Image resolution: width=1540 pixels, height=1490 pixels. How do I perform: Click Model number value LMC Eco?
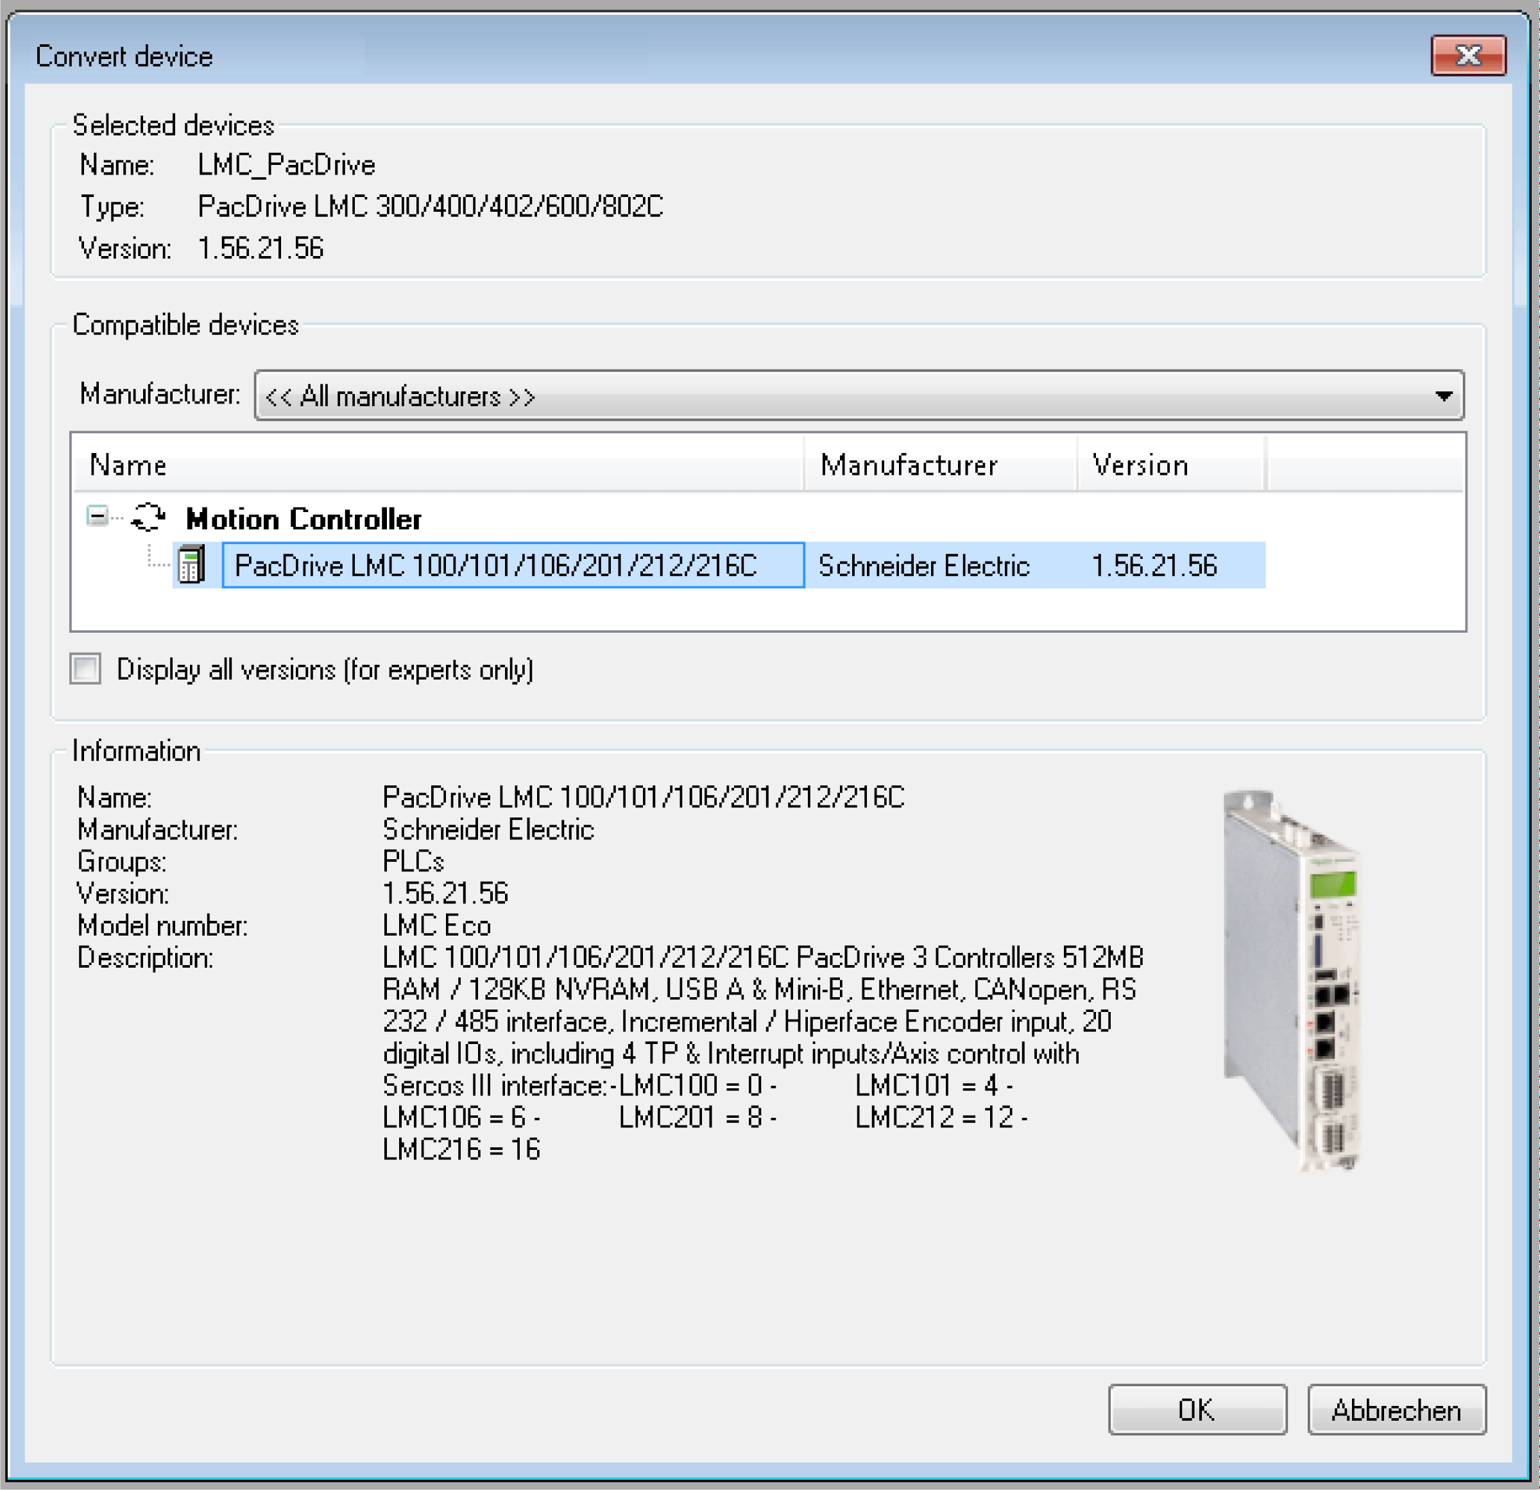click(x=437, y=926)
